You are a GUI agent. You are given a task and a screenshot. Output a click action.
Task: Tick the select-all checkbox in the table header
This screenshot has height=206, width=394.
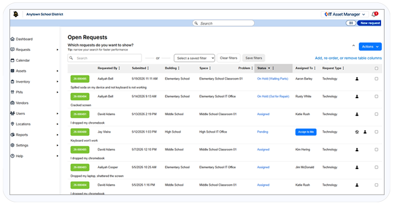pos(376,68)
